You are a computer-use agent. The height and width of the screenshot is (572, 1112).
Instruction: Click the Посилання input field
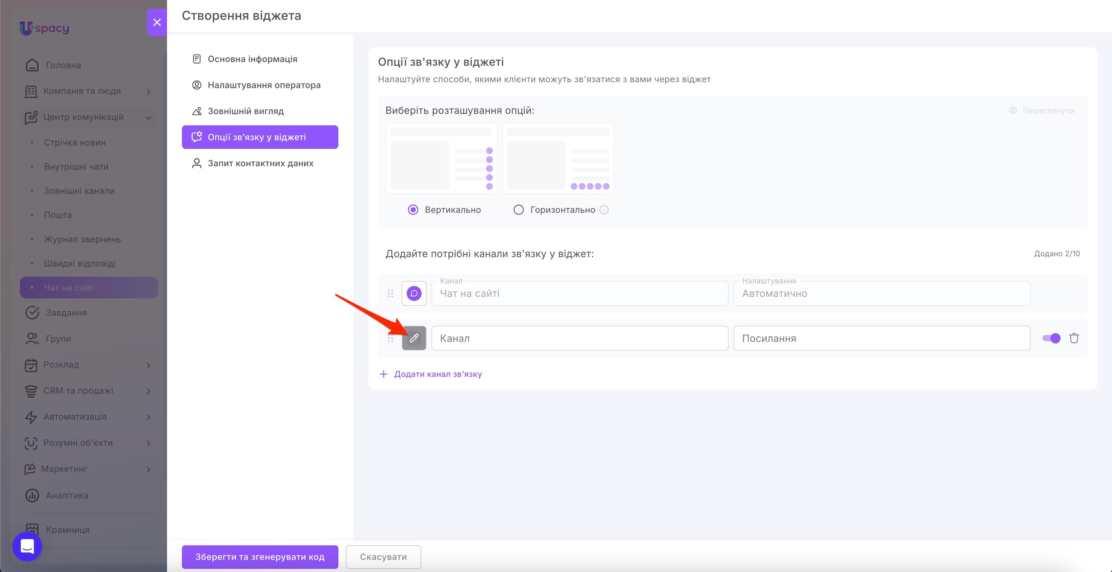coord(882,338)
